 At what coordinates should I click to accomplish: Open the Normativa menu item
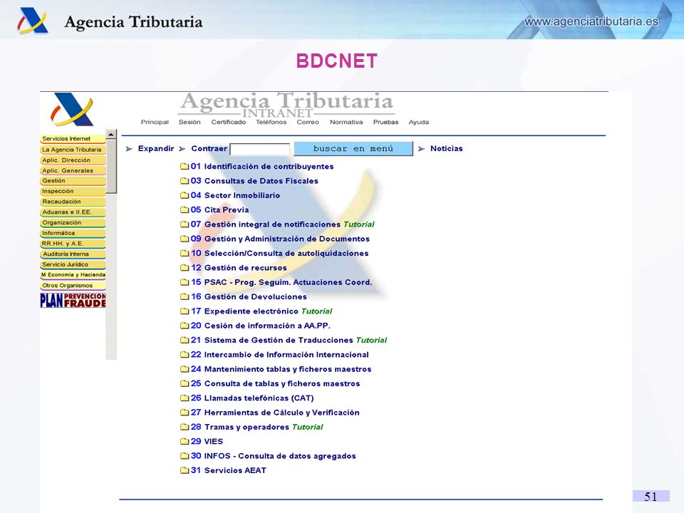coord(346,122)
